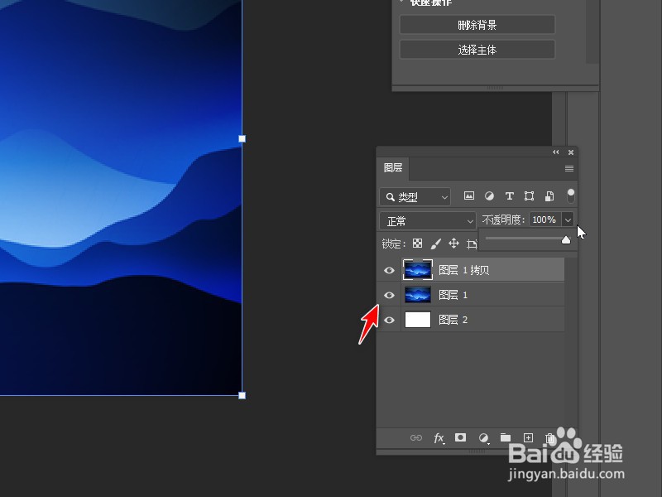Click the 选择主体 button
The width and height of the screenshot is (662, 497).
[477, 50]
